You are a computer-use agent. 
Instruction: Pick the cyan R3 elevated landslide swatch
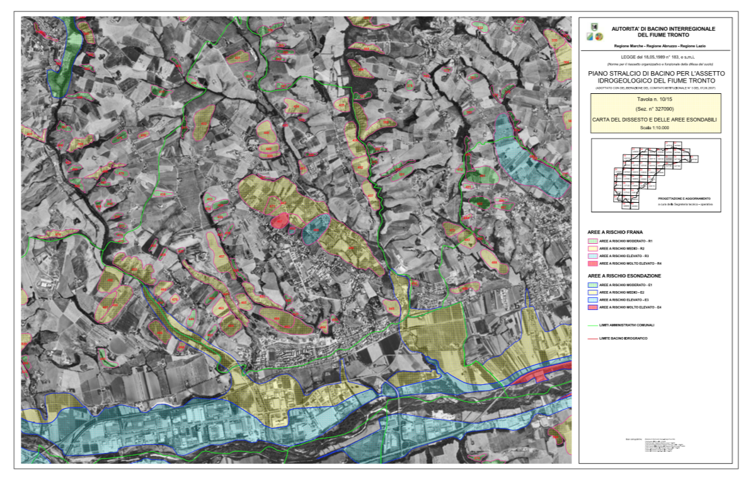point(592,256)
